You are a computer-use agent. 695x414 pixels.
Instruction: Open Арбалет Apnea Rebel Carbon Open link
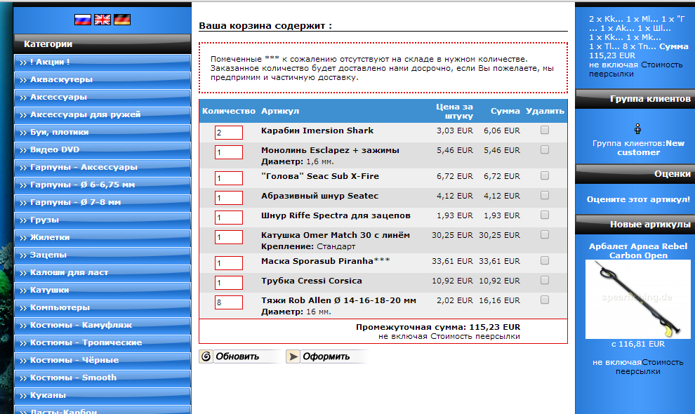(638, 251)
